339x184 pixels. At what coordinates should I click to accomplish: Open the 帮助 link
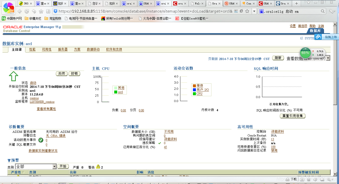[x=312, y=26]
